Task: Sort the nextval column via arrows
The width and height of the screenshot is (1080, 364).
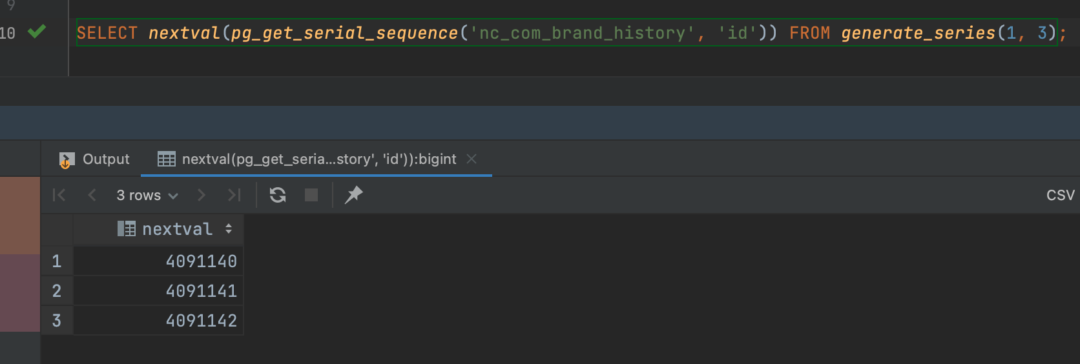Action: pos(229,229)
